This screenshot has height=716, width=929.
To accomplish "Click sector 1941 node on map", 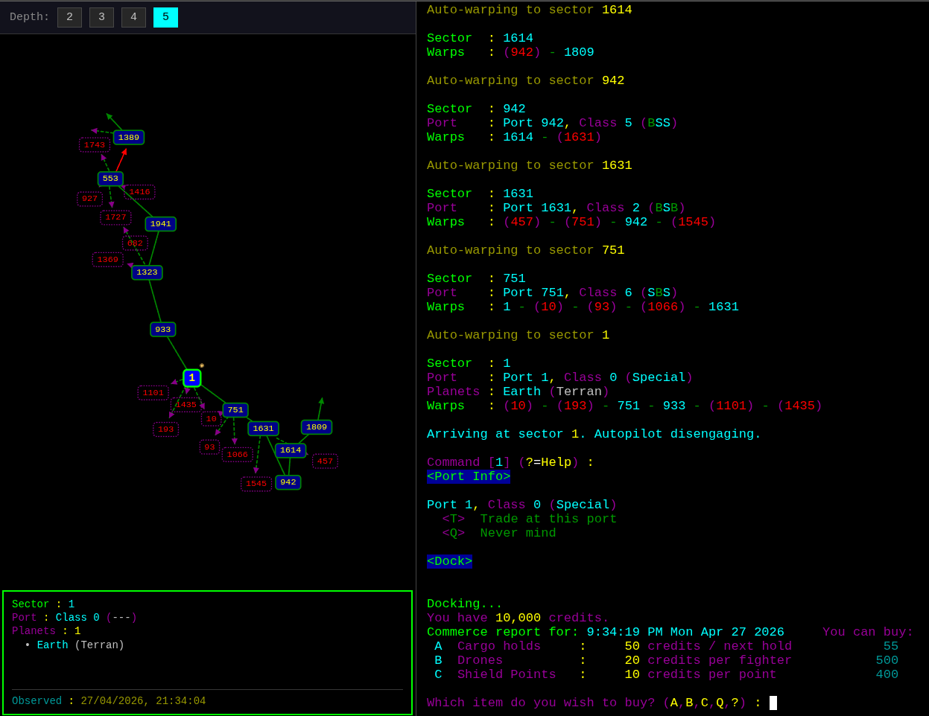I will tap(161, 224).
